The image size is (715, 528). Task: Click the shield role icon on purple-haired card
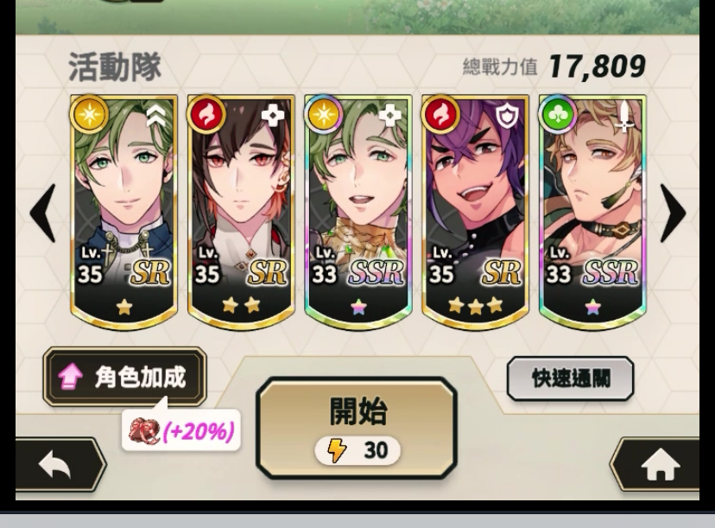(506, 117)
